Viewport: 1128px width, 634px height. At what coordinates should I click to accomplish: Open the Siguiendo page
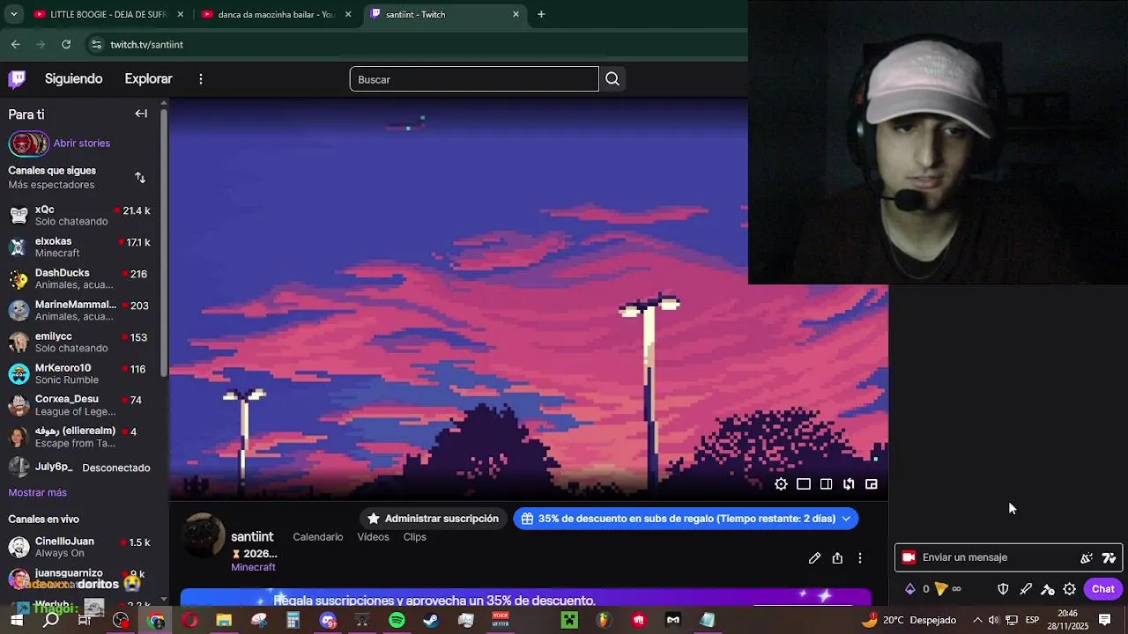[x=74, y=79]
